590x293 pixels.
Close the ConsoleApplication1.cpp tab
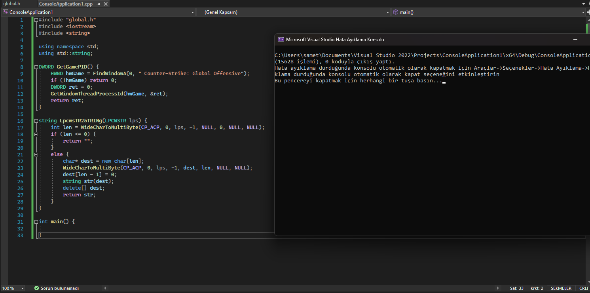point(105,4)
